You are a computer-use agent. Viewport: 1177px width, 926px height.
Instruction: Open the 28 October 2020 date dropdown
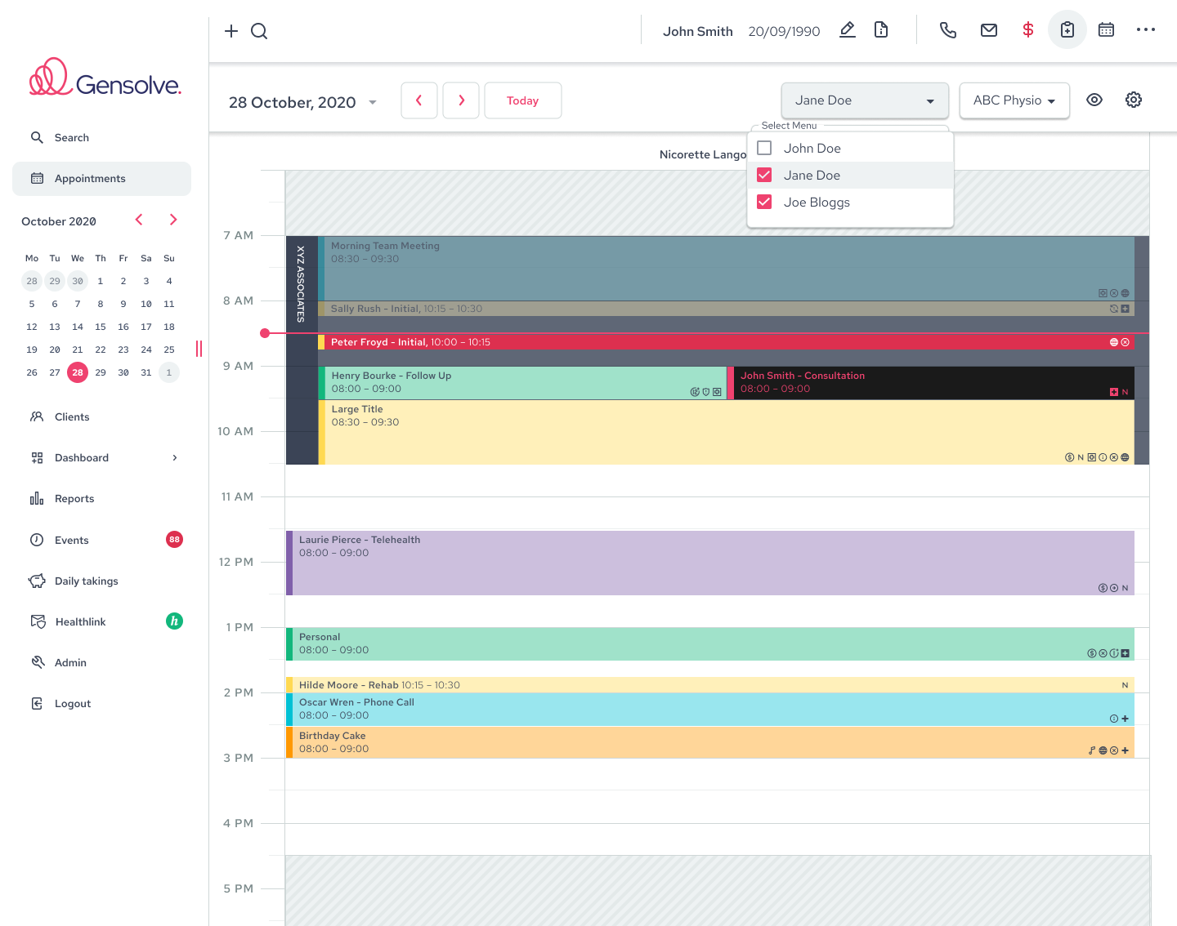tap(301, 101)
